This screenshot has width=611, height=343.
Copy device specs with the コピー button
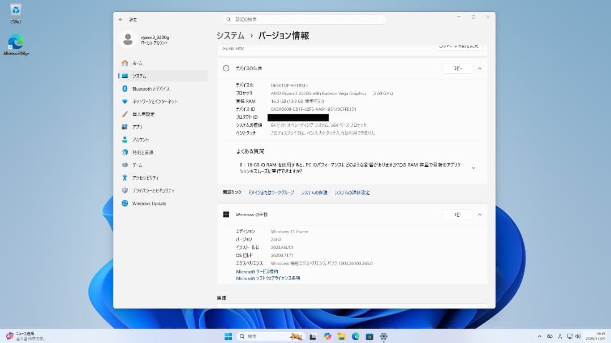point(457,68)
